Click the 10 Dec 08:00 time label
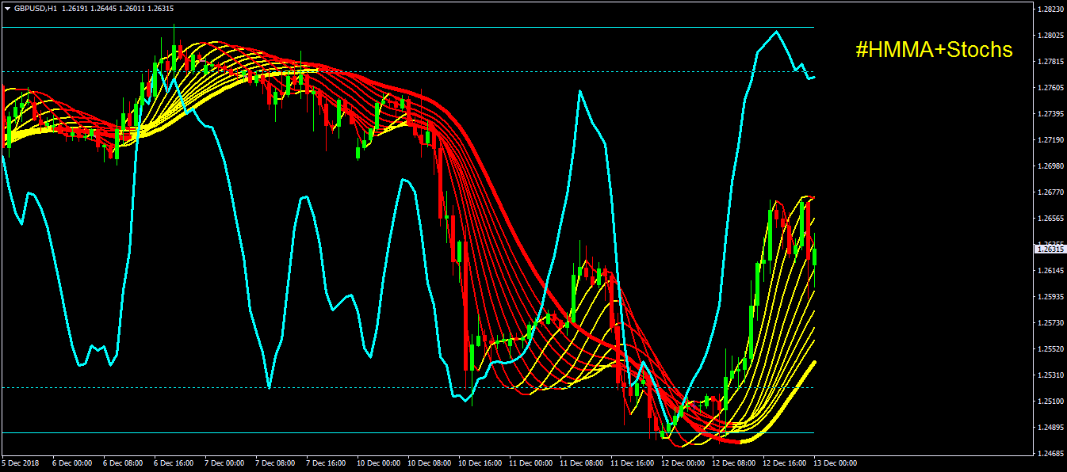1067x472 pixels. click(430, 462)
